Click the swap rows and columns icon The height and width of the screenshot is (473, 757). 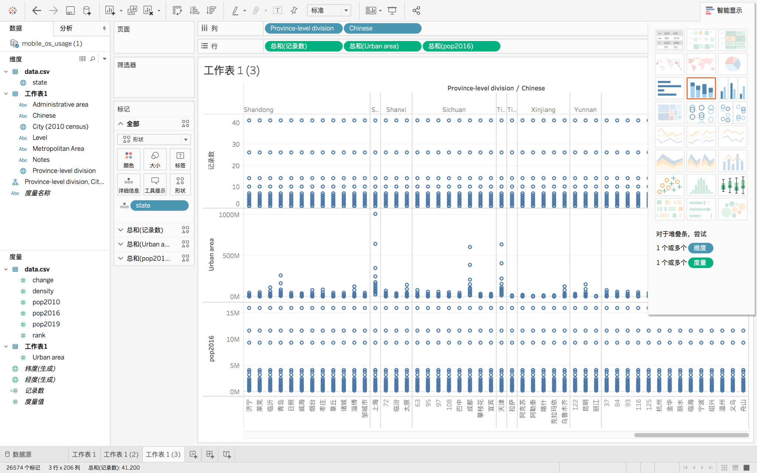(177, 10)
